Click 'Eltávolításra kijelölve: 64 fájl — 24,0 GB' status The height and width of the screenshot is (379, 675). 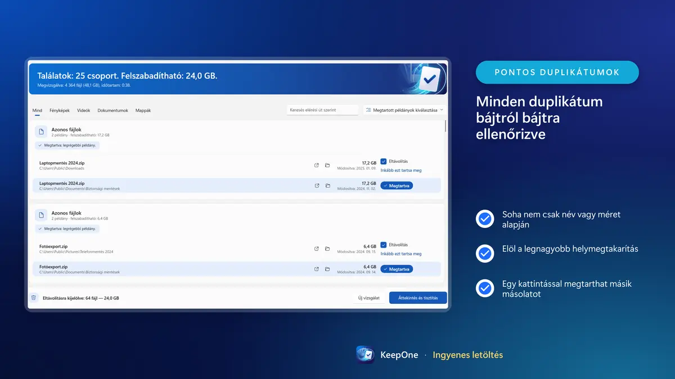81,298
